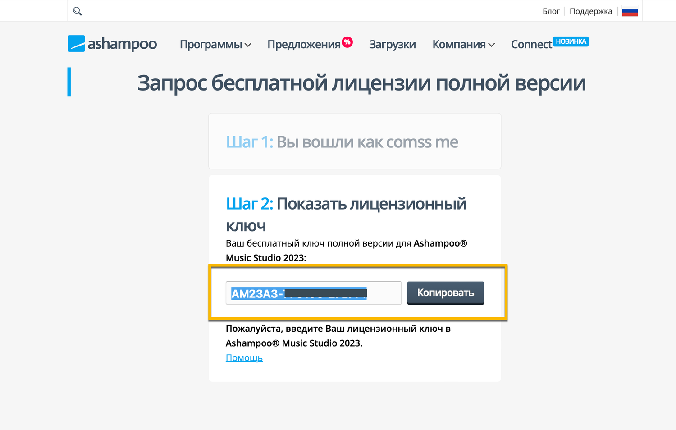Expand the Программы dropdown menu
Viewport: 676px width, 430px height.
tap(215, 44)
